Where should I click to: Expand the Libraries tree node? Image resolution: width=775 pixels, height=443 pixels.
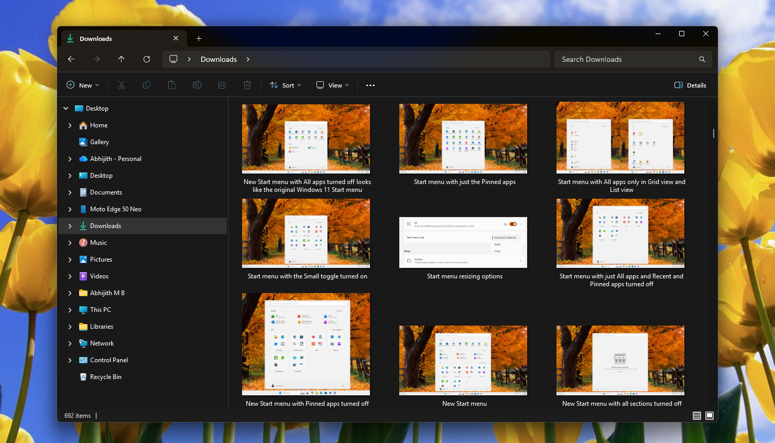(x=70, y=327)
